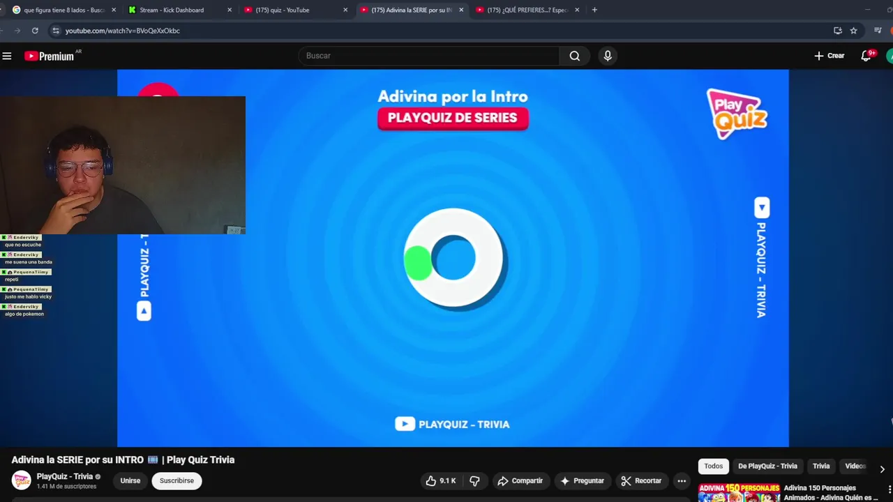Image resolution: width=893 pixels, height=502 pixels.
Task: Reload the current page
Action: coord(35,31)
